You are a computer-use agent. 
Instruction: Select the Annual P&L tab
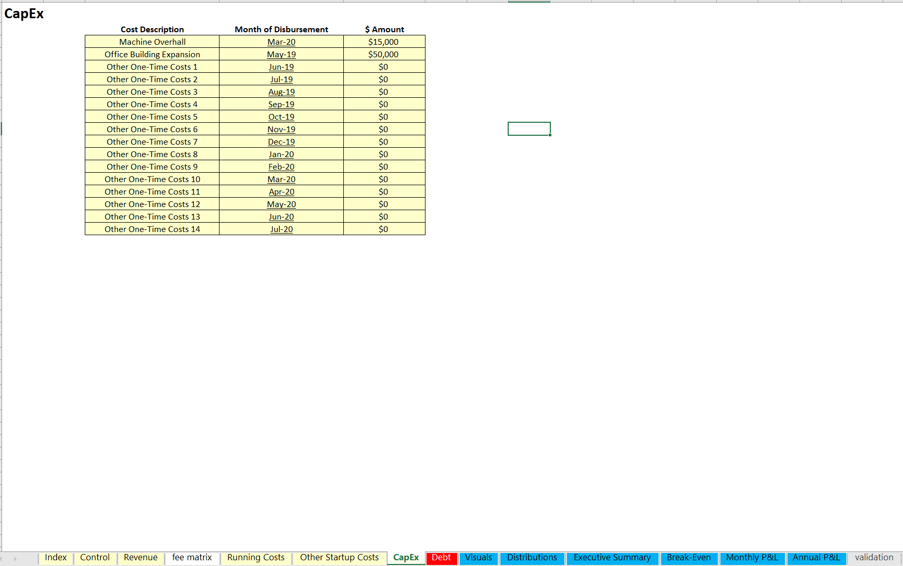click(x=816, y=558)
